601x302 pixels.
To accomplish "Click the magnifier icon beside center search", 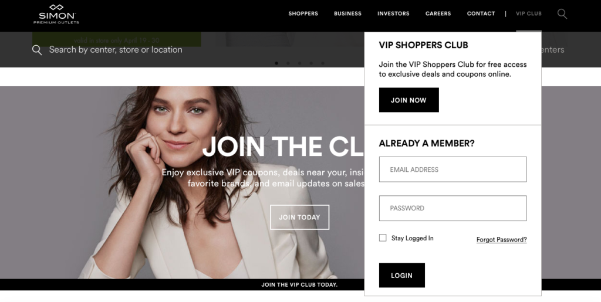I will (x=37, y=50).
